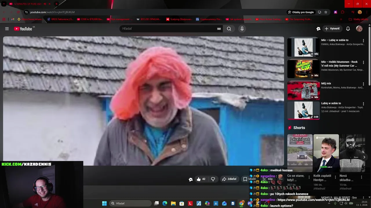
Task: Bookmark this page with star icon
Action: tap(326, 12)
